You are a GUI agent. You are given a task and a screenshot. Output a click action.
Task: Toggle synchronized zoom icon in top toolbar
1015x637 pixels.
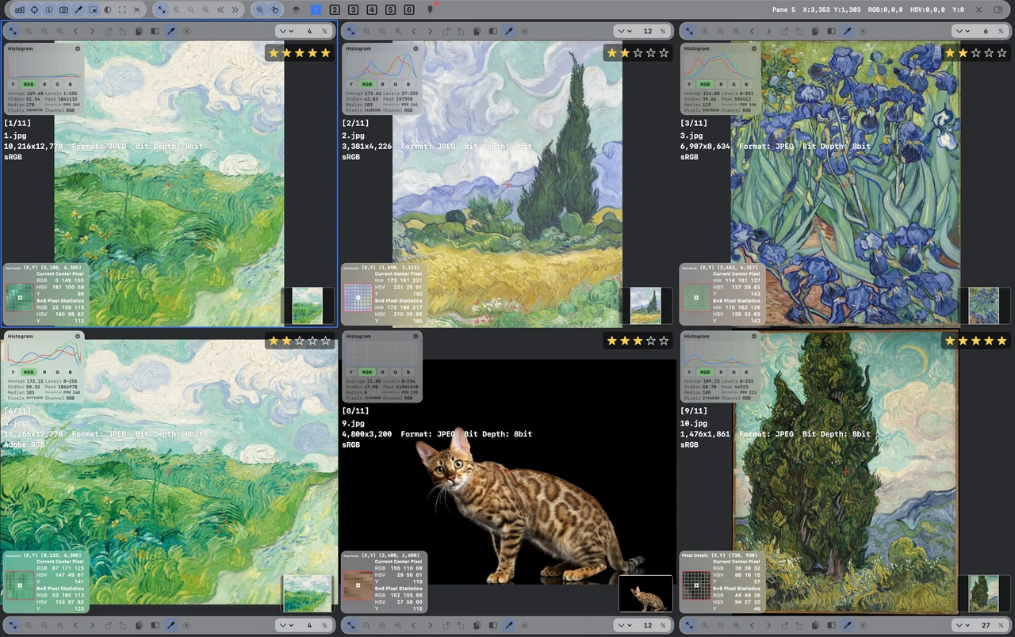coord(260,10)
